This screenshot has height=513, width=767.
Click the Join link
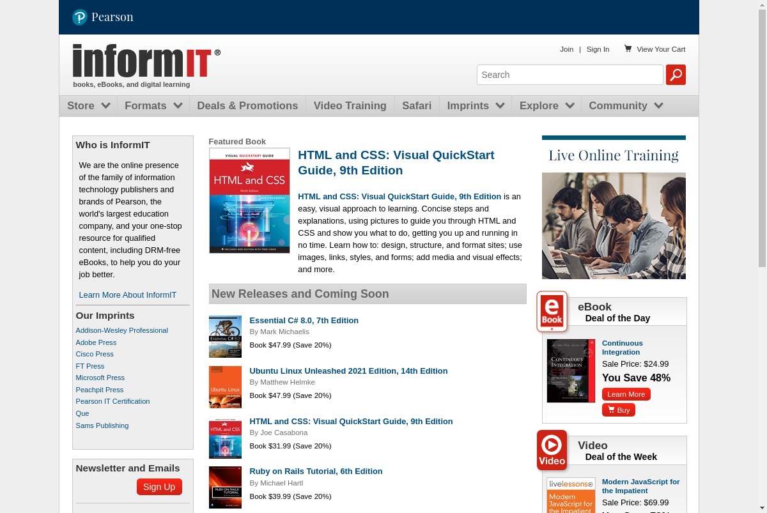[567, 49]
